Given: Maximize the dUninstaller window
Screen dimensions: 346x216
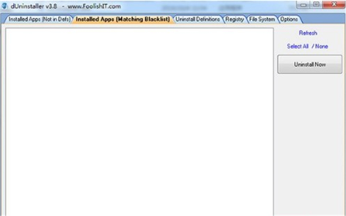Looking at the screenshot, I should pos(317,5).
